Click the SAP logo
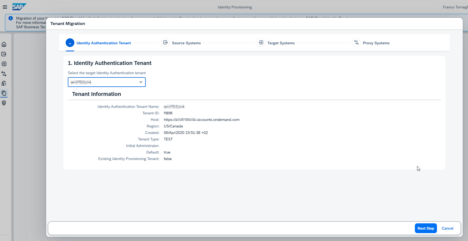Screen dimensions: 468x241 point(19,7)
